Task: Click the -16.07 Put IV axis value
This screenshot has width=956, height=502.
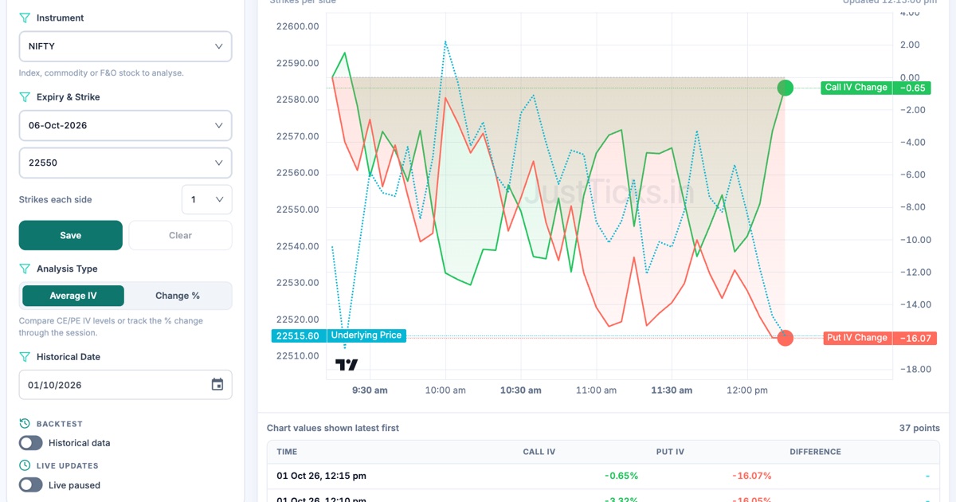Action: (915, 338)
